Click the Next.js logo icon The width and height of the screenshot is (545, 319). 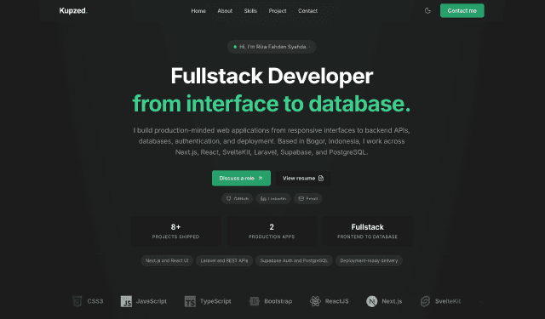point(371,301)
